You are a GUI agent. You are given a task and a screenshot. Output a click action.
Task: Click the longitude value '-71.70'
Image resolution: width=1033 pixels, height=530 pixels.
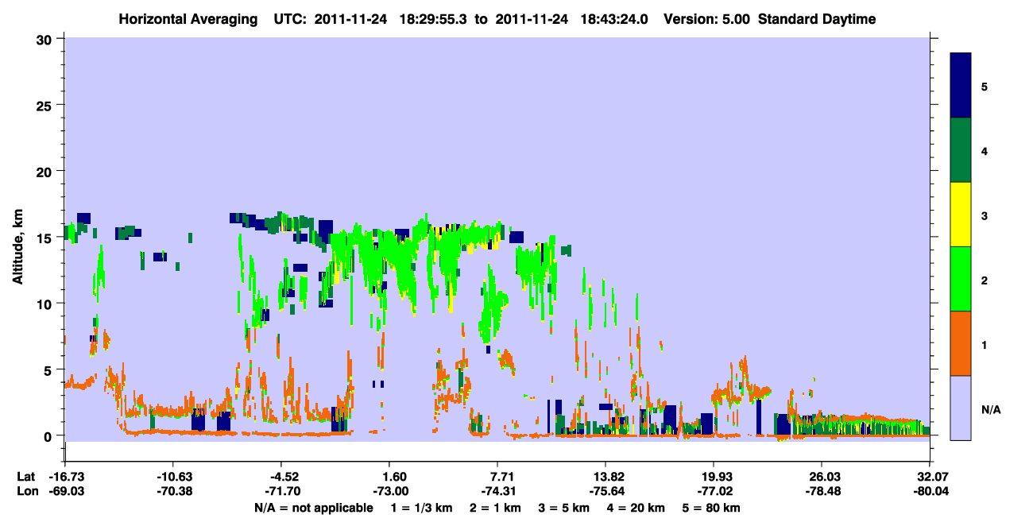point(280,491)
